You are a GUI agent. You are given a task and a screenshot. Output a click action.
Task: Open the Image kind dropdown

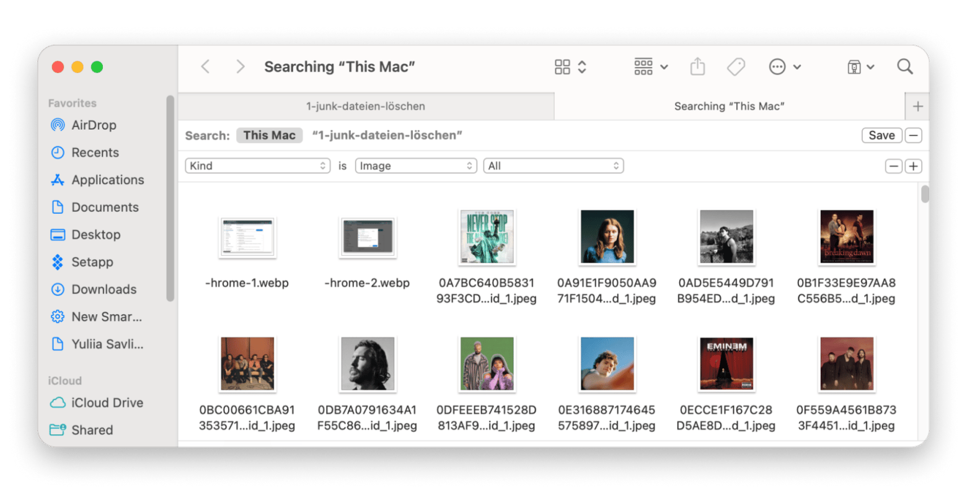point(415,166)
